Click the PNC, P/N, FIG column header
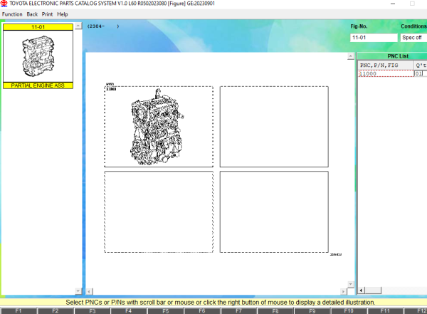The width and height of the screenshot is (427, 314). (386, 65)
